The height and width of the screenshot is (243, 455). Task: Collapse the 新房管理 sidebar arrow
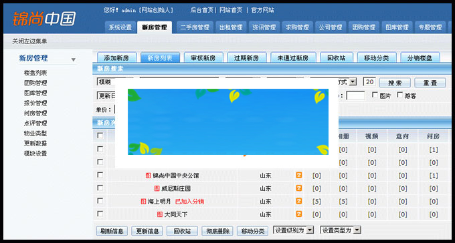74,59
